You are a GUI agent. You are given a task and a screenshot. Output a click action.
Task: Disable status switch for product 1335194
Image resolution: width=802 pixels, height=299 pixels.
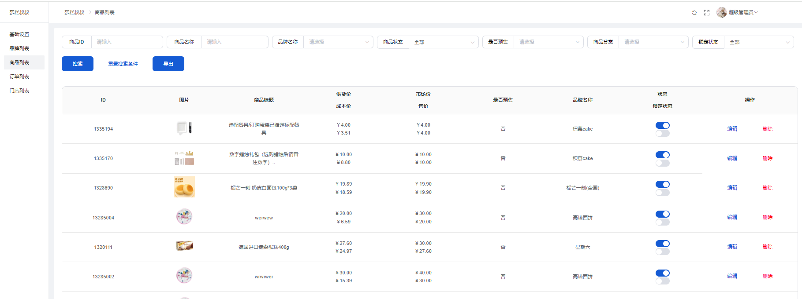click(x=662, y=125)
